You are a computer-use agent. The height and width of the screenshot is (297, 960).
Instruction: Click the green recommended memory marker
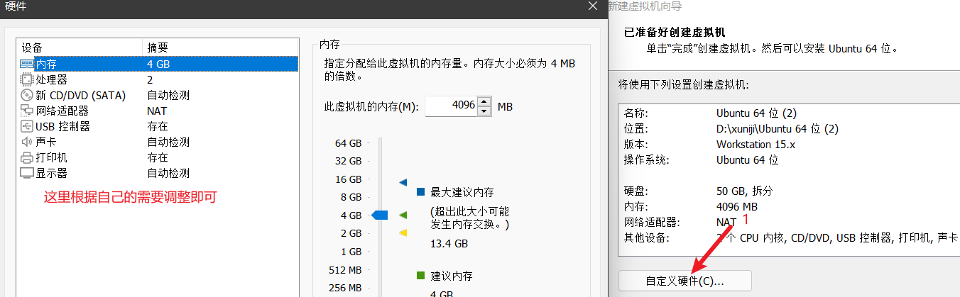pos(403,215)
